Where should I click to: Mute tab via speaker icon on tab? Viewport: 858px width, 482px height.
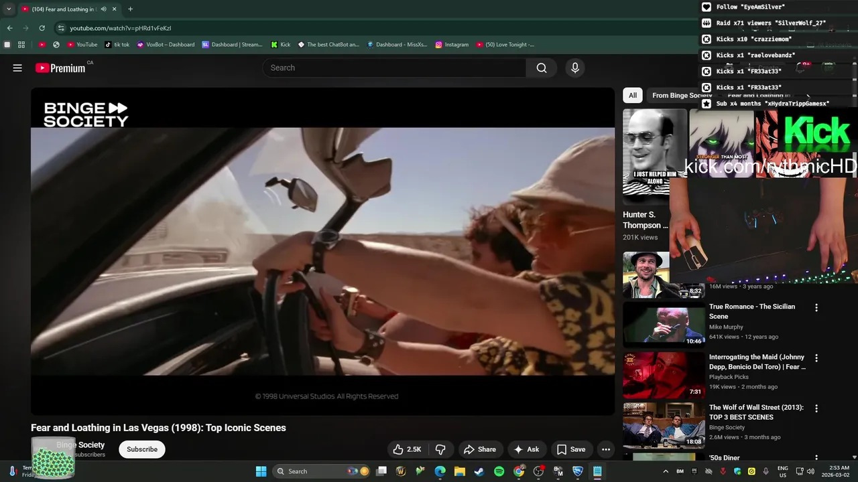[103, 9]
